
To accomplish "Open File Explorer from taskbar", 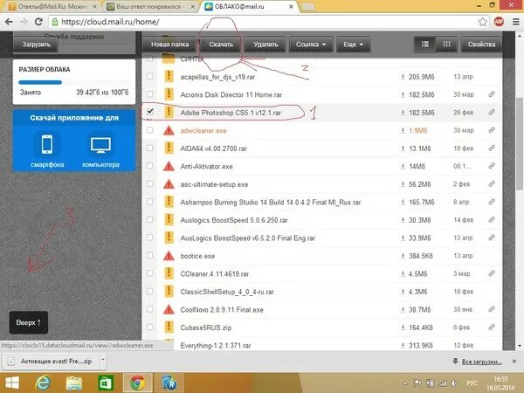I will coord(74,383).
